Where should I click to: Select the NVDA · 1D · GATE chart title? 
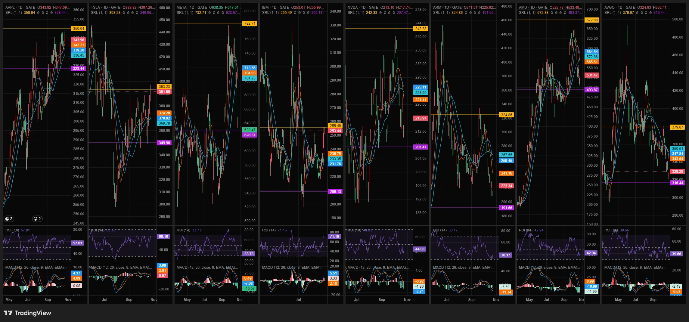tap(362, 8)
